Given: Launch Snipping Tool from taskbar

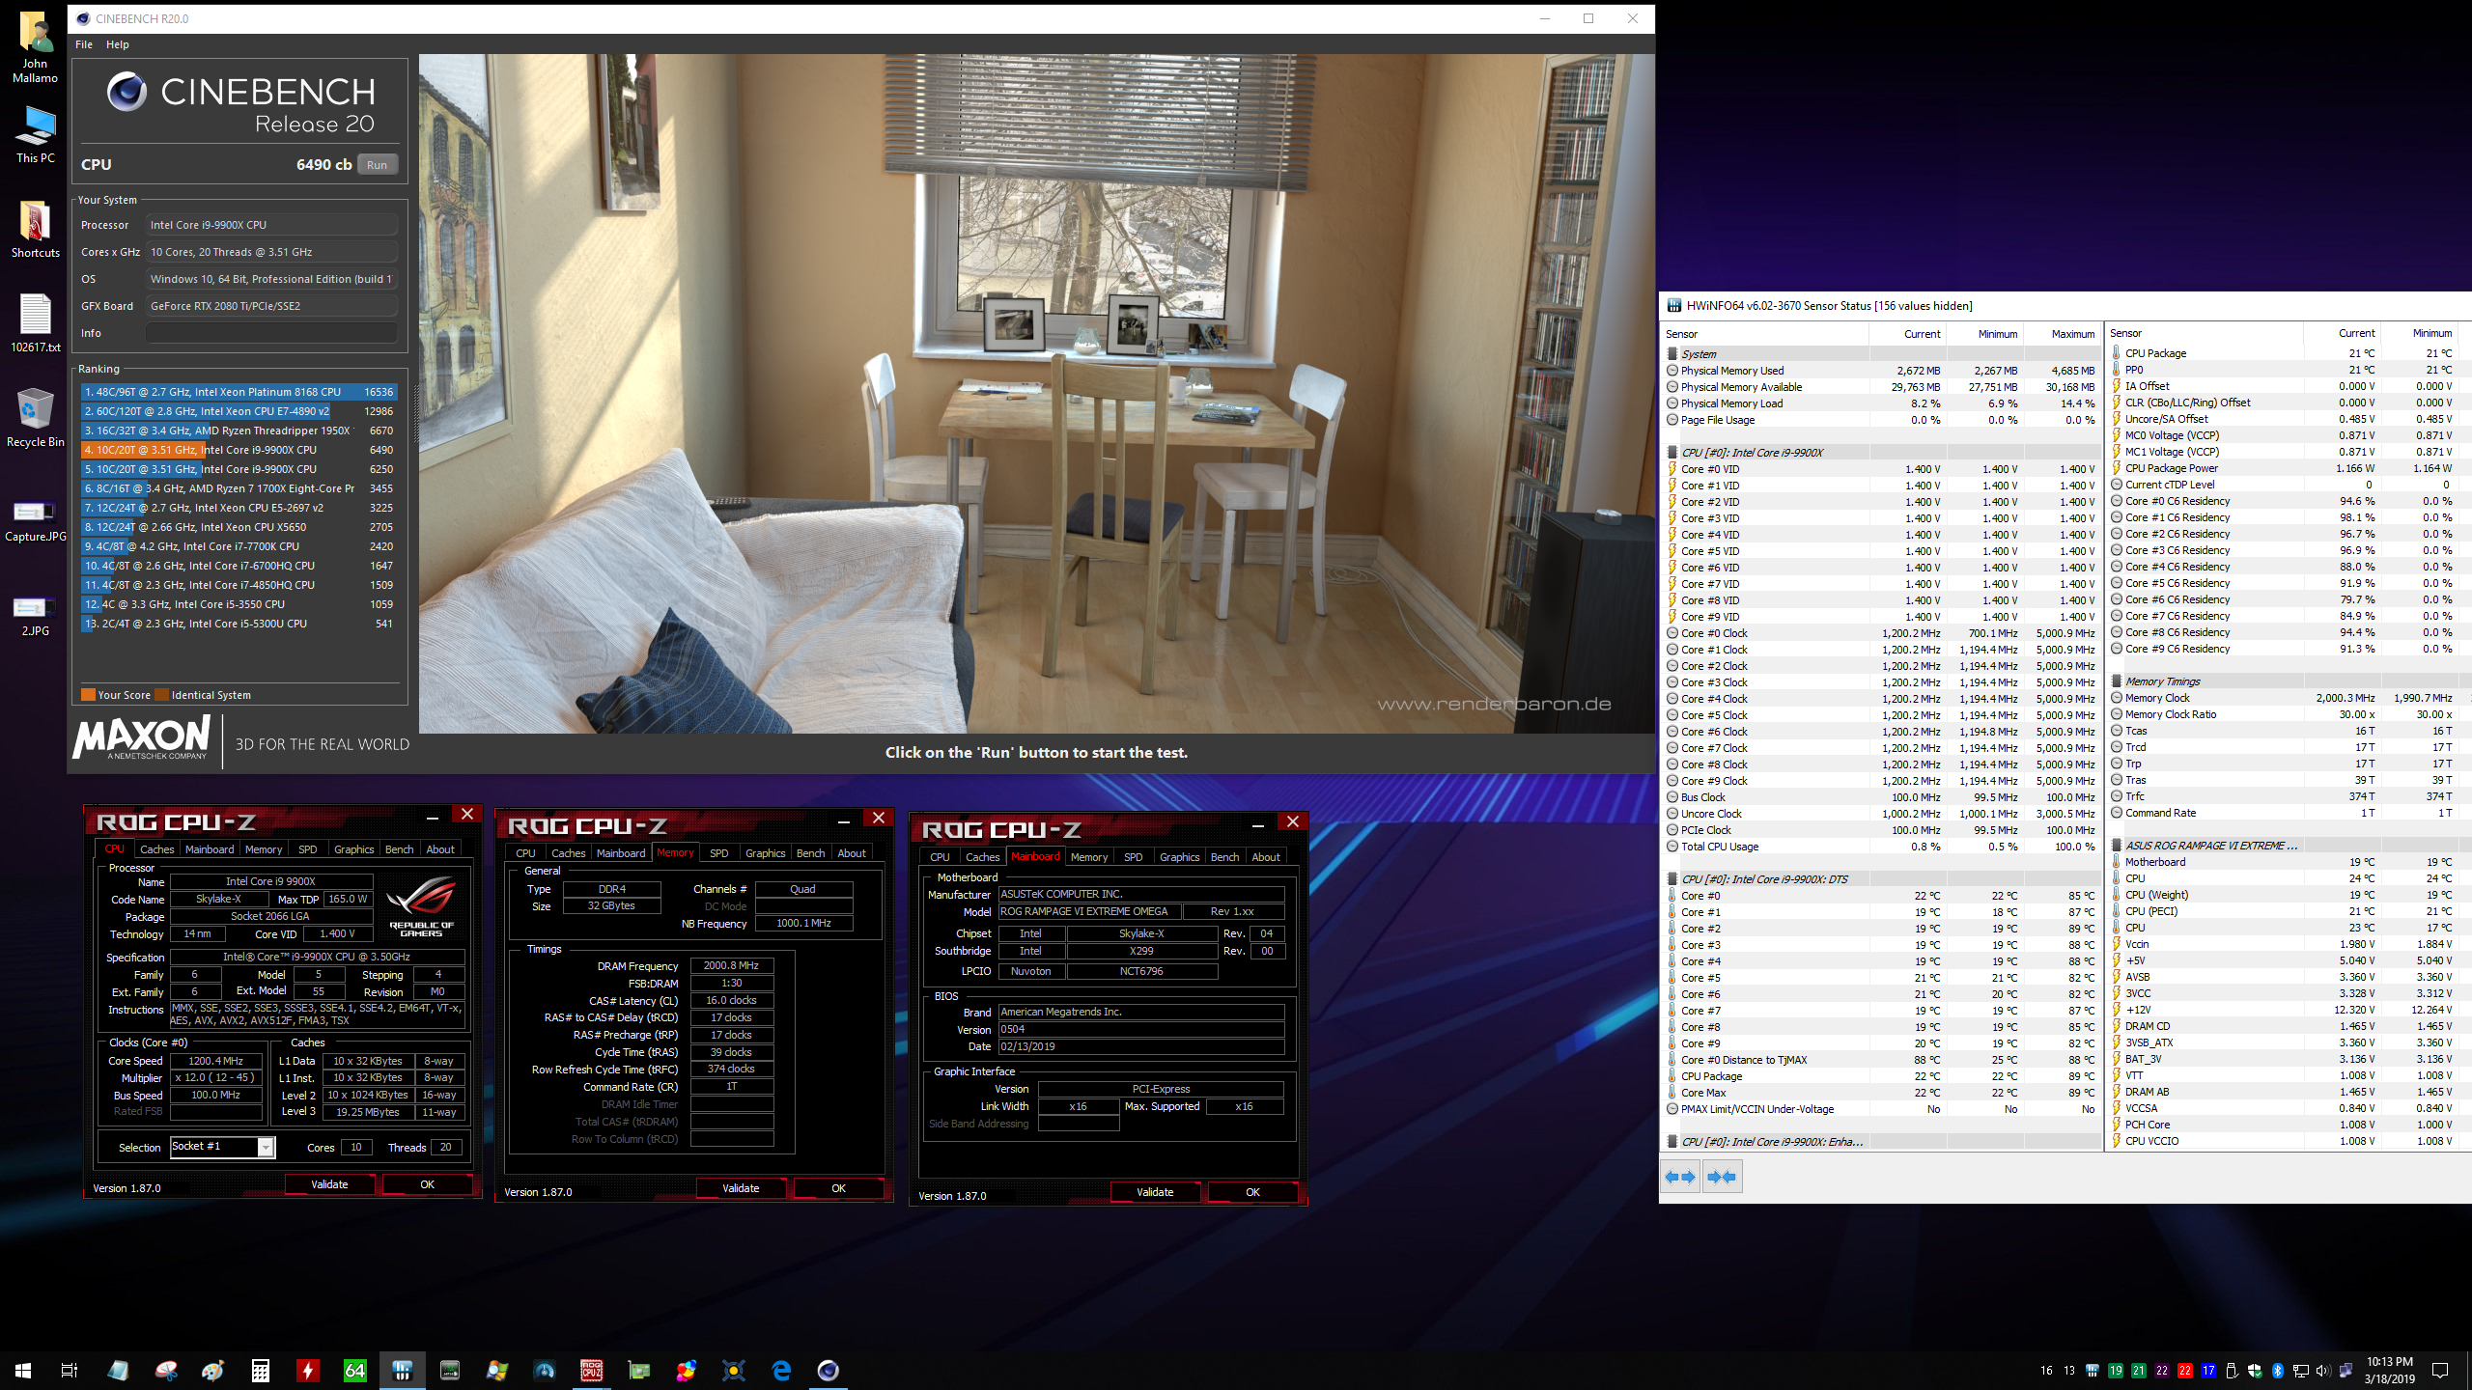Looking at the screenshot, I should click(166, 1370).
